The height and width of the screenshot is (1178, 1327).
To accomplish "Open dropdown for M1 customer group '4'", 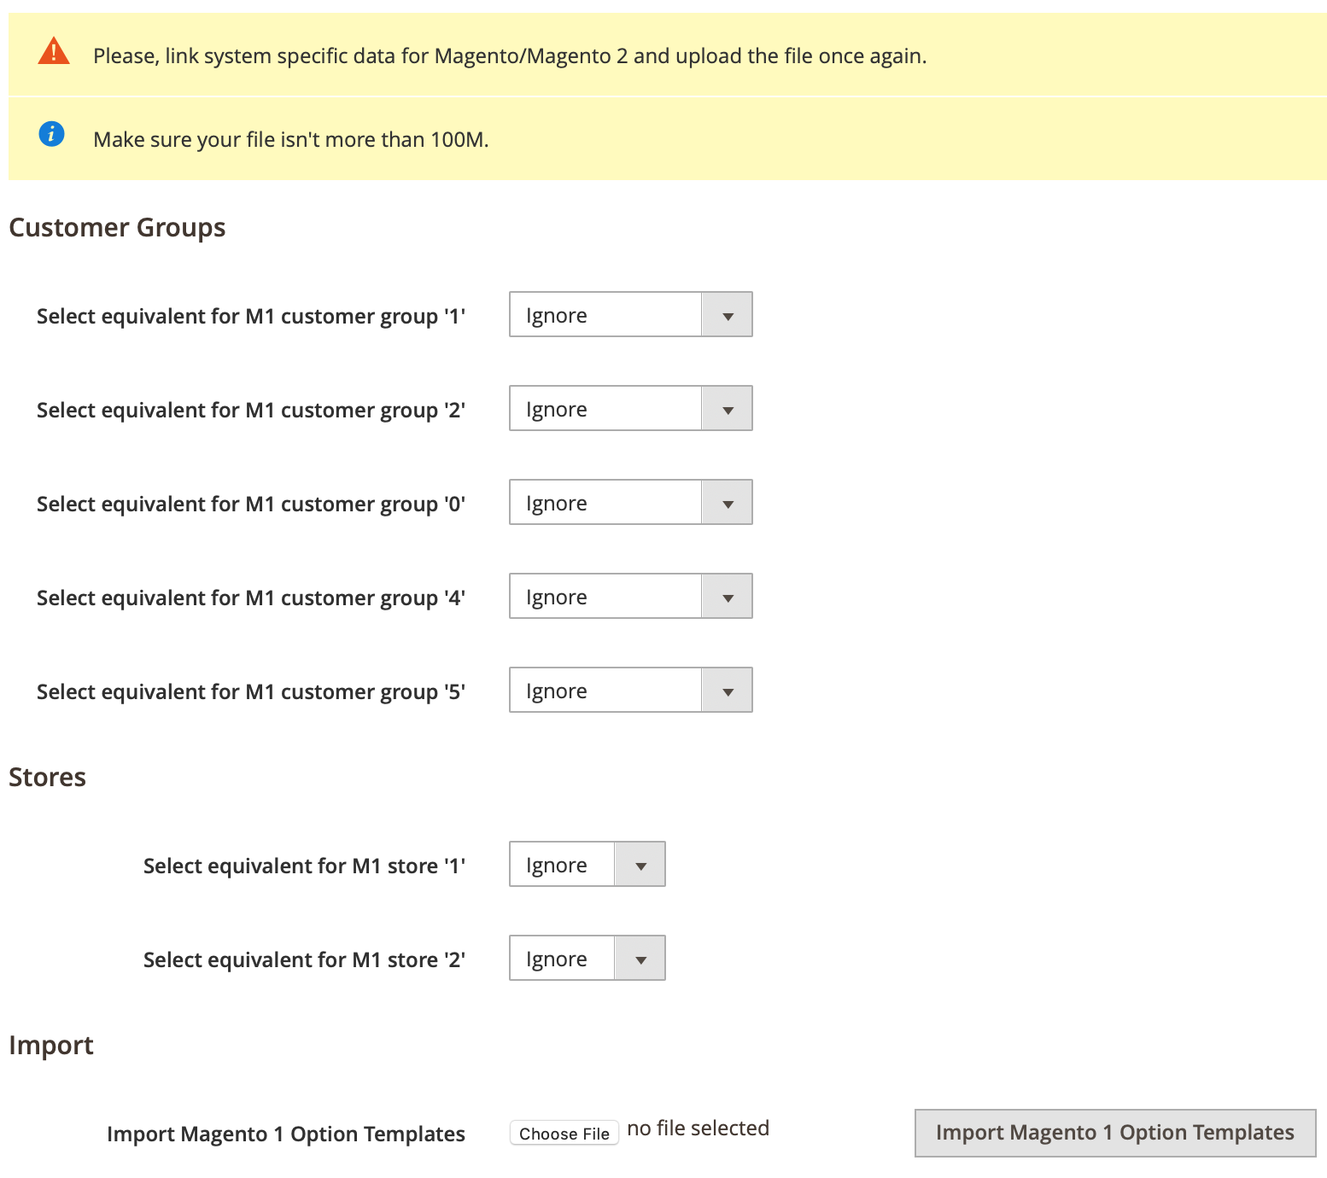I will click(631, 596).
